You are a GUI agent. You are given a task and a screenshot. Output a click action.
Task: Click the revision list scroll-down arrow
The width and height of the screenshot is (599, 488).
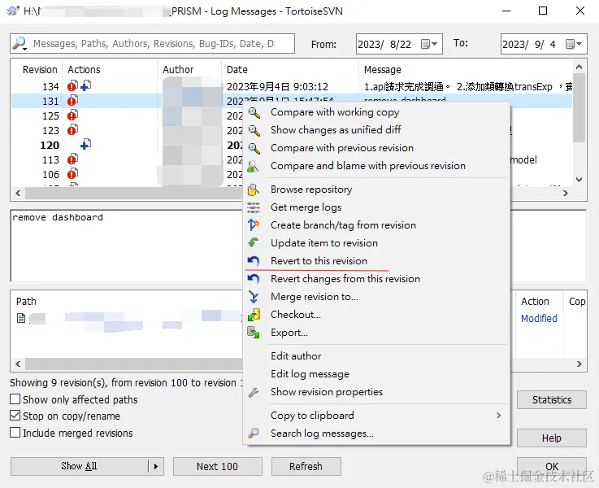[x=579, y=180]
